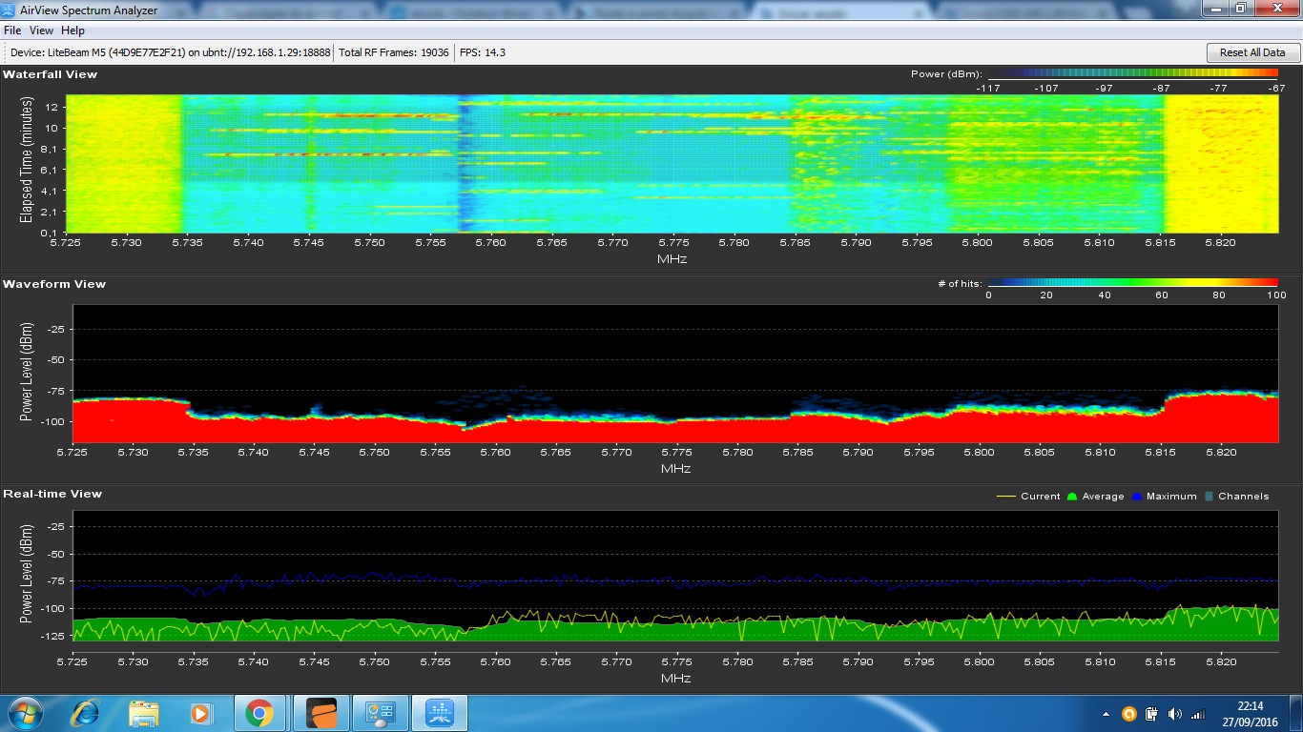This screenshot has height=732, width=1303.
Task: Open the Control Panel taskbar window
Action: click(x=381, y=713)
